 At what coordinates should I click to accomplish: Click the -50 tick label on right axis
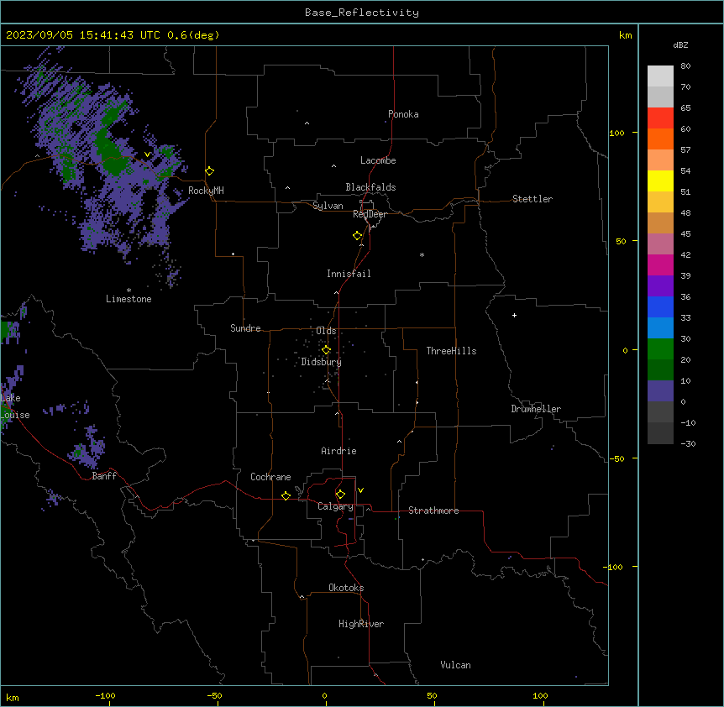click(x=616, y=458)
